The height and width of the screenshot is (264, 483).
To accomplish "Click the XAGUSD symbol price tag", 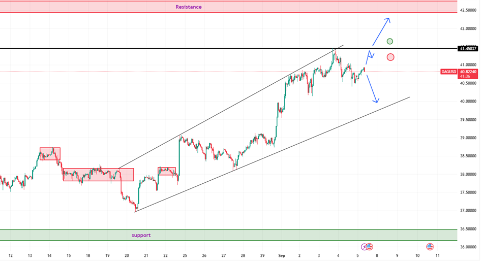I will click(x=448, y=72).
